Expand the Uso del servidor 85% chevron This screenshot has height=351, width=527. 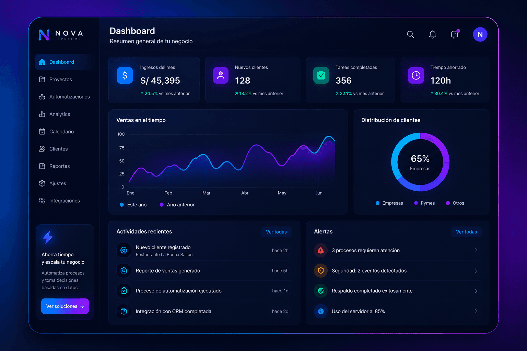[476, 311]
